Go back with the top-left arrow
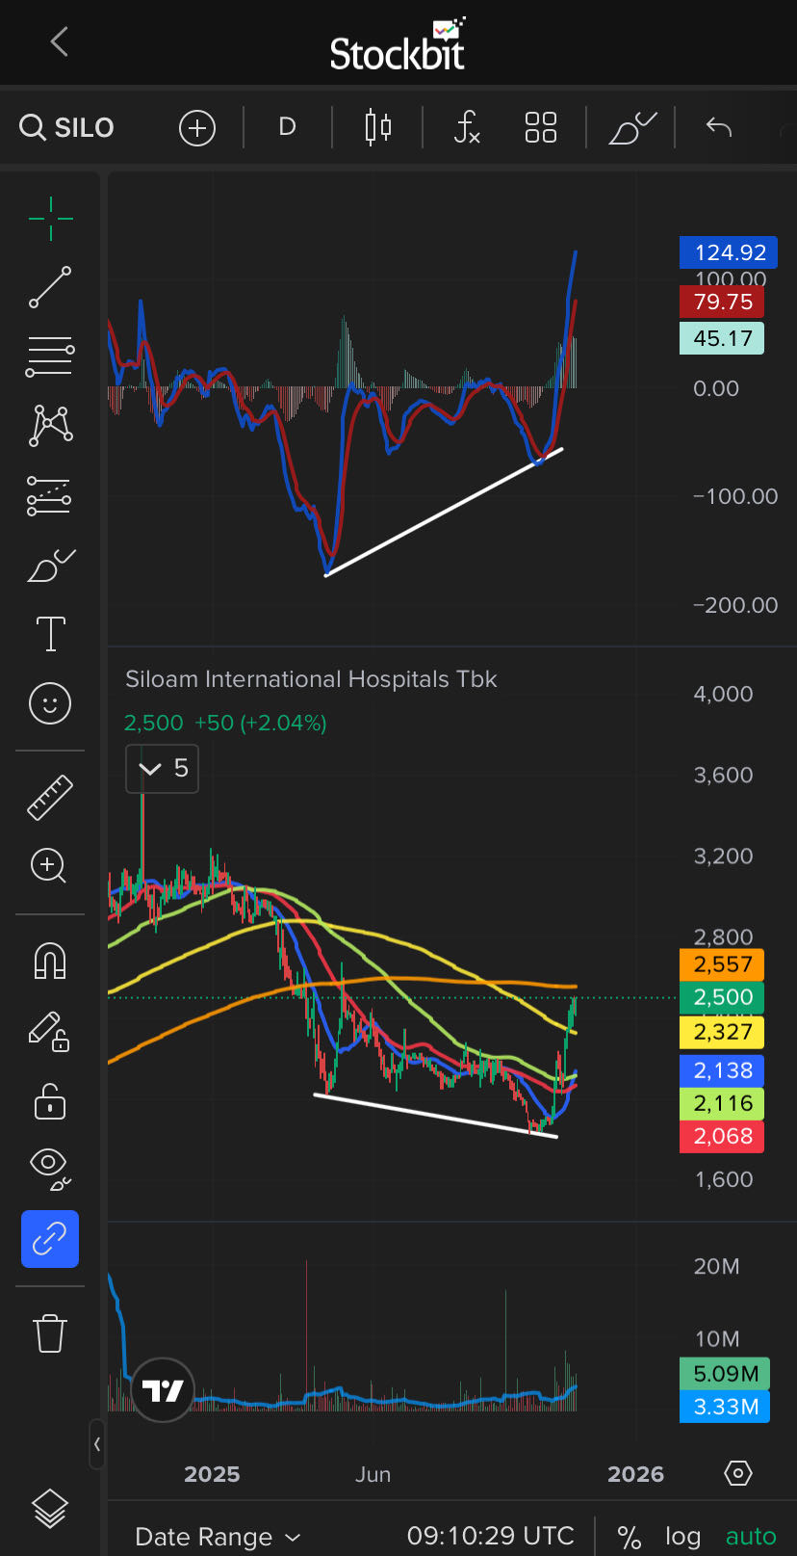Viewport: 797px width, 1556px height. (x=60, y=41)
